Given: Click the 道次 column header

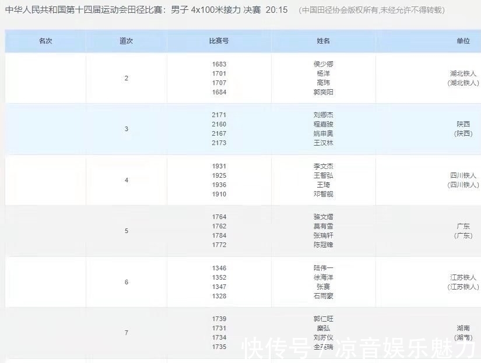Looking at the screenshot, I should click(x=126, y=41).
